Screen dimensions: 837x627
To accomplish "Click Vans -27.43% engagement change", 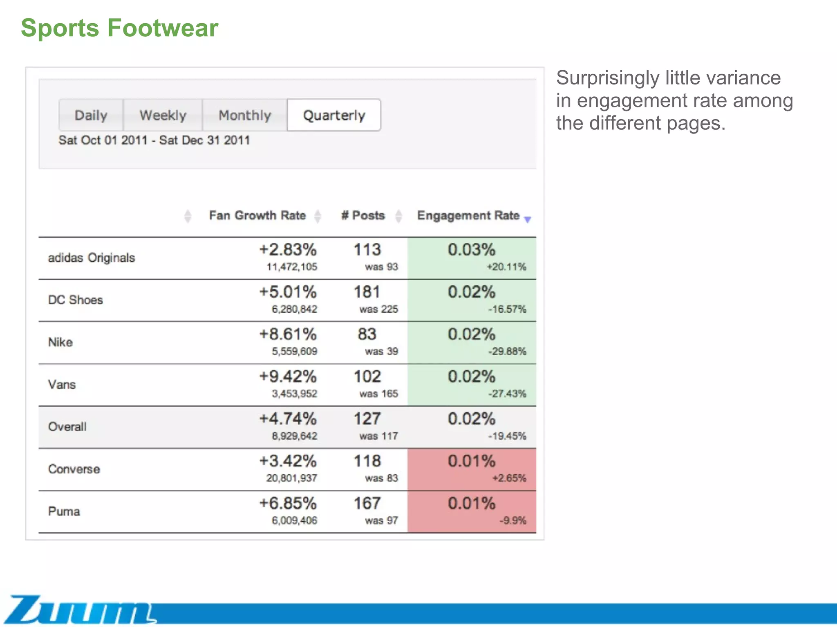I will point(507,394).
